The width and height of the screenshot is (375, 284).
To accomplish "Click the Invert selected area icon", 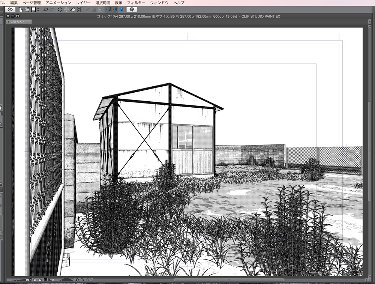I will pyautogui.click(x=94, y=10).
